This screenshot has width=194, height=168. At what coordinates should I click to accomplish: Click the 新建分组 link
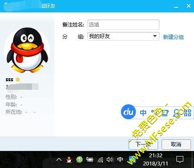(173, 37)
